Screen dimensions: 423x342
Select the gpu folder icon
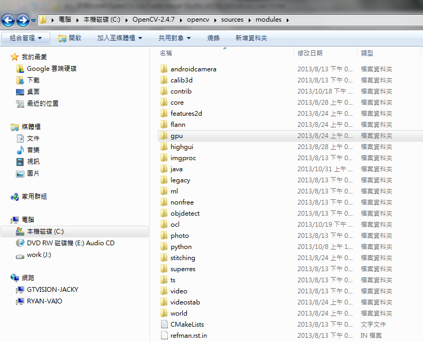(x=164, y=135)
